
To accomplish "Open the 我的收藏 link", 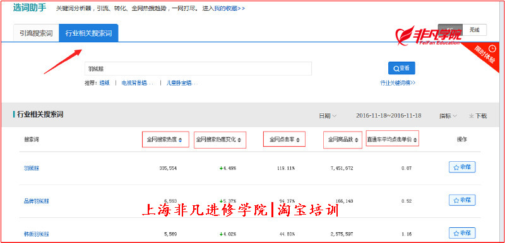I will click(229, 8).
